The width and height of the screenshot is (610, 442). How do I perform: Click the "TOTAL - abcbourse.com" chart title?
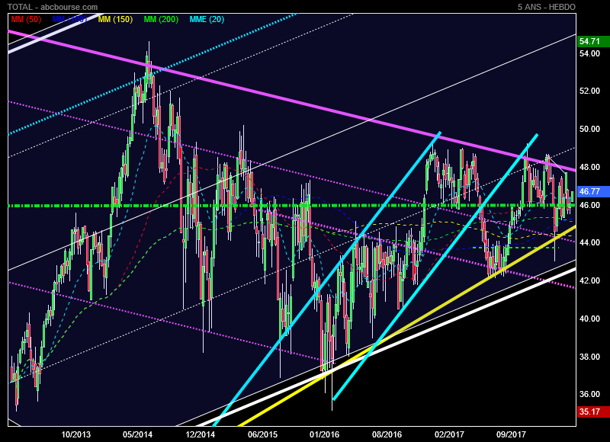pyautogui.click(x=53, y=7)
